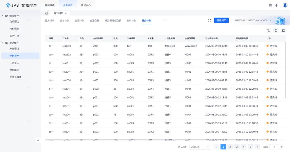This screenshot has height=152, width=290.
Task: Go to page 3
Action: [237, 147]
